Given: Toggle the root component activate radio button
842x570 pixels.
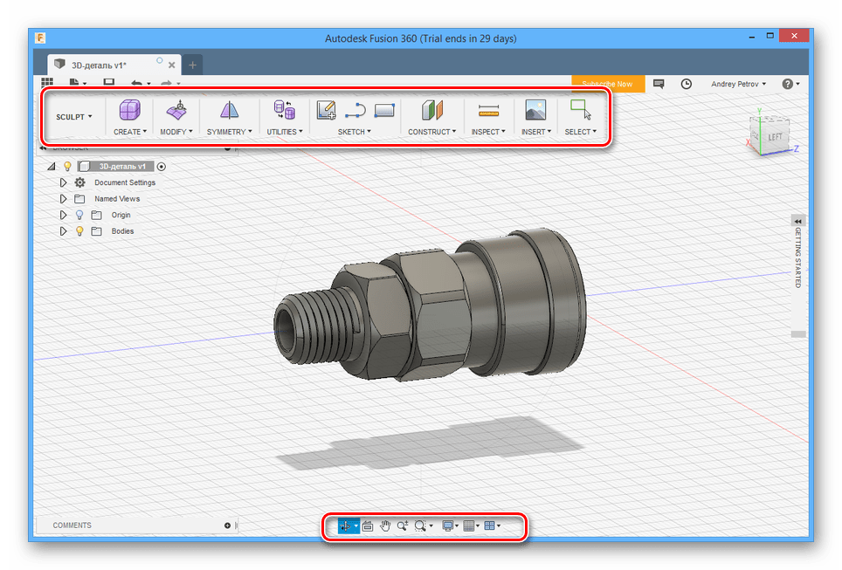Looking at the screenshot, I should coord(162,166).
